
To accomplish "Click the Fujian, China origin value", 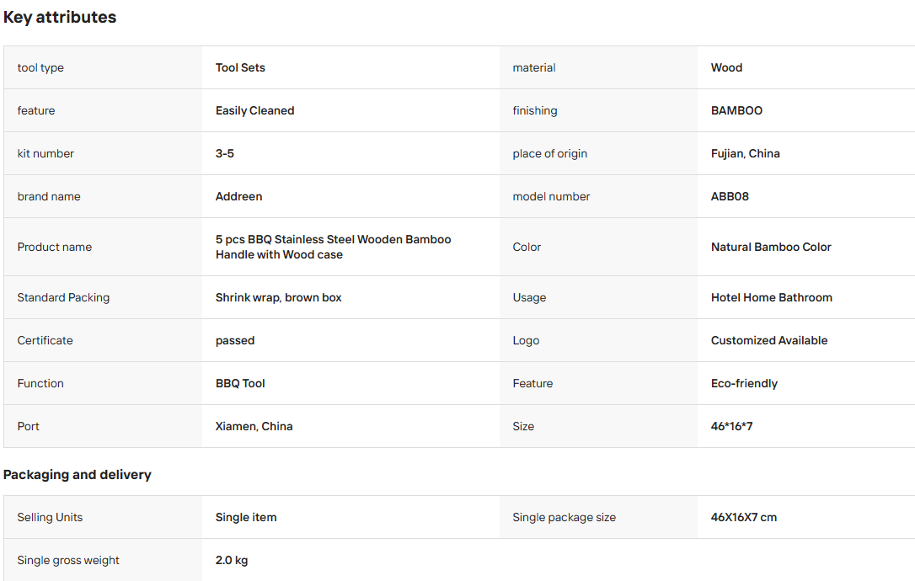I will 745,153.
